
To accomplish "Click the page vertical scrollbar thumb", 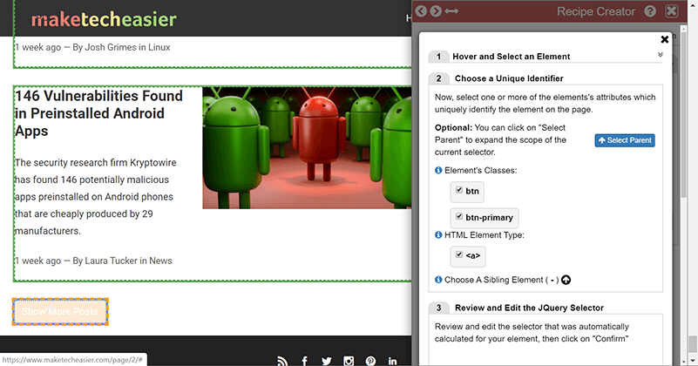I will tap(693, 343).
